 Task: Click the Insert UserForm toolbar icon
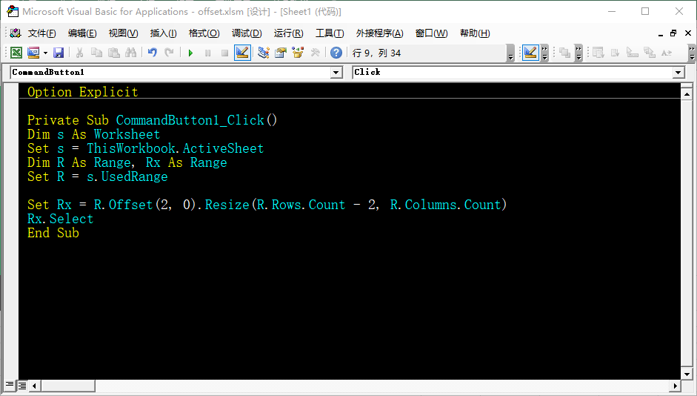(33, 53)
